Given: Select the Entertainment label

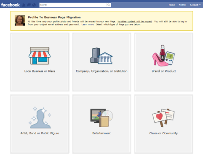Looking at the screenshot, I should pos(101,133).
